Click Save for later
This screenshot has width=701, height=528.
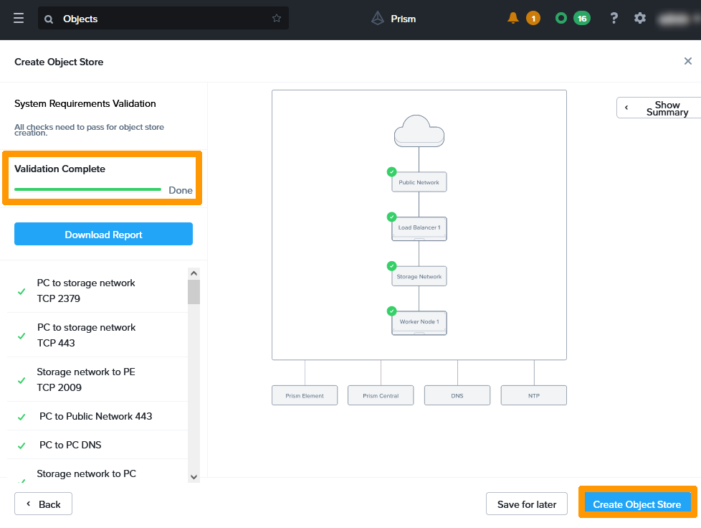526,504
